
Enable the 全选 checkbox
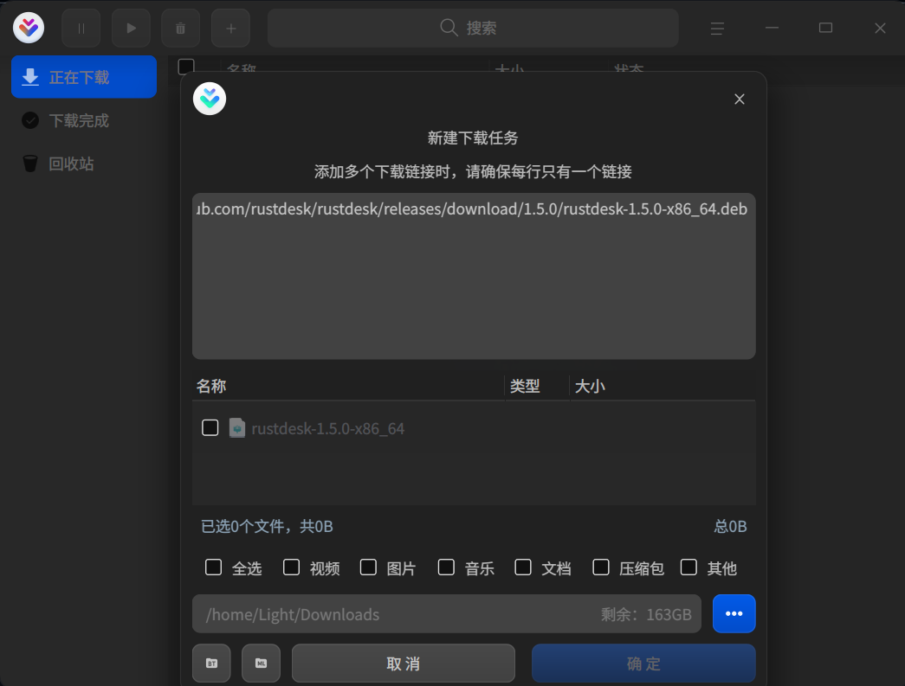[x=214, y=567]
